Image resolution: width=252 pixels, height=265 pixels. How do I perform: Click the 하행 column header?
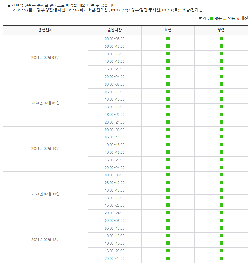168,30
